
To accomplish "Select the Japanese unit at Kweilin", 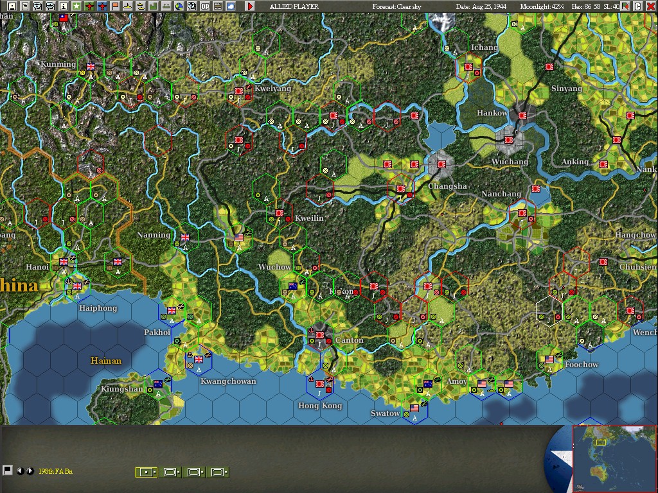I will (280, 213).
